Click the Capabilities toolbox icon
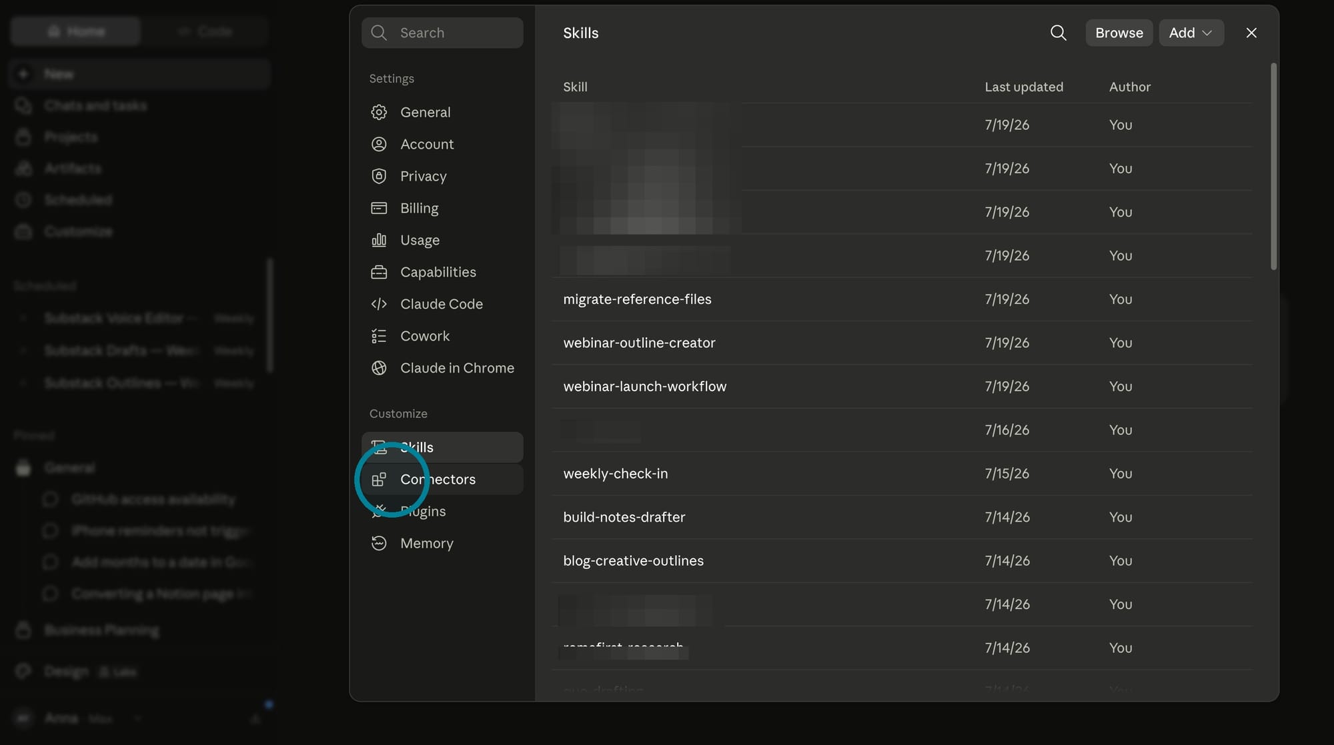The width and height of the screenshot is (1334, 745). [379, 272]
